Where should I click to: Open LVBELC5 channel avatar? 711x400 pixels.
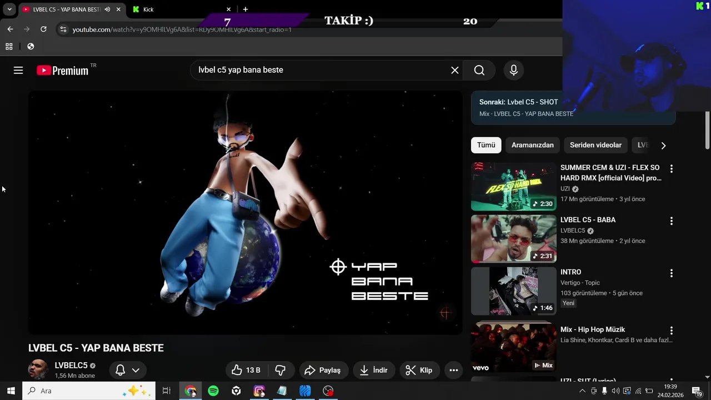pos(38,369)
